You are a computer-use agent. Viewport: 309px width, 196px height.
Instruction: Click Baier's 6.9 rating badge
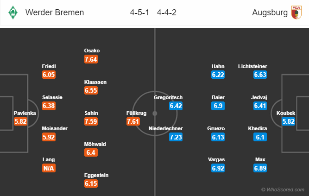tap(218, 106)
